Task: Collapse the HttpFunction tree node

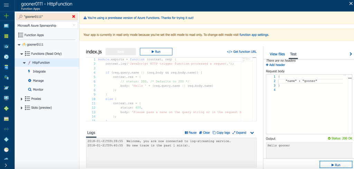Action: (25, 63)
